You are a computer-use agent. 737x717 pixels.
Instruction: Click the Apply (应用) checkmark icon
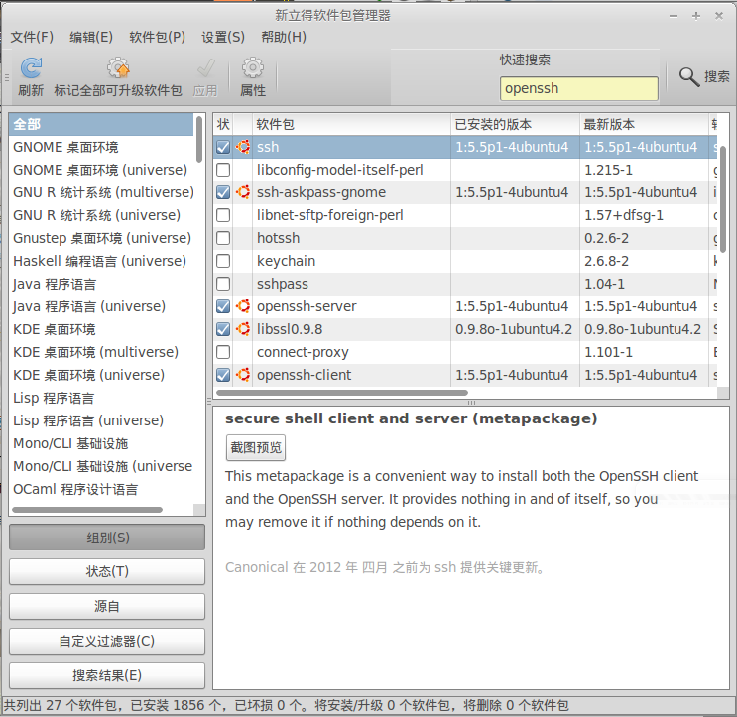point(205,68)
